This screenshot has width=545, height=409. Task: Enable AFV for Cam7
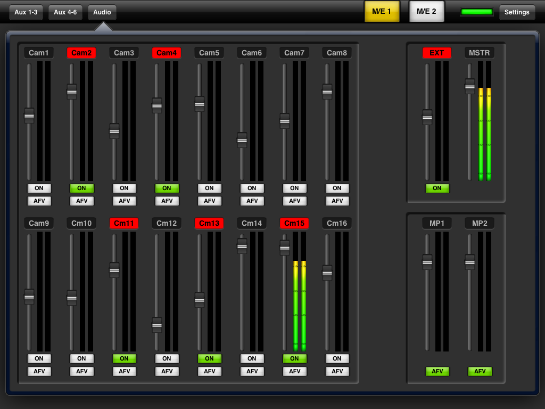[x=295, y=201]
